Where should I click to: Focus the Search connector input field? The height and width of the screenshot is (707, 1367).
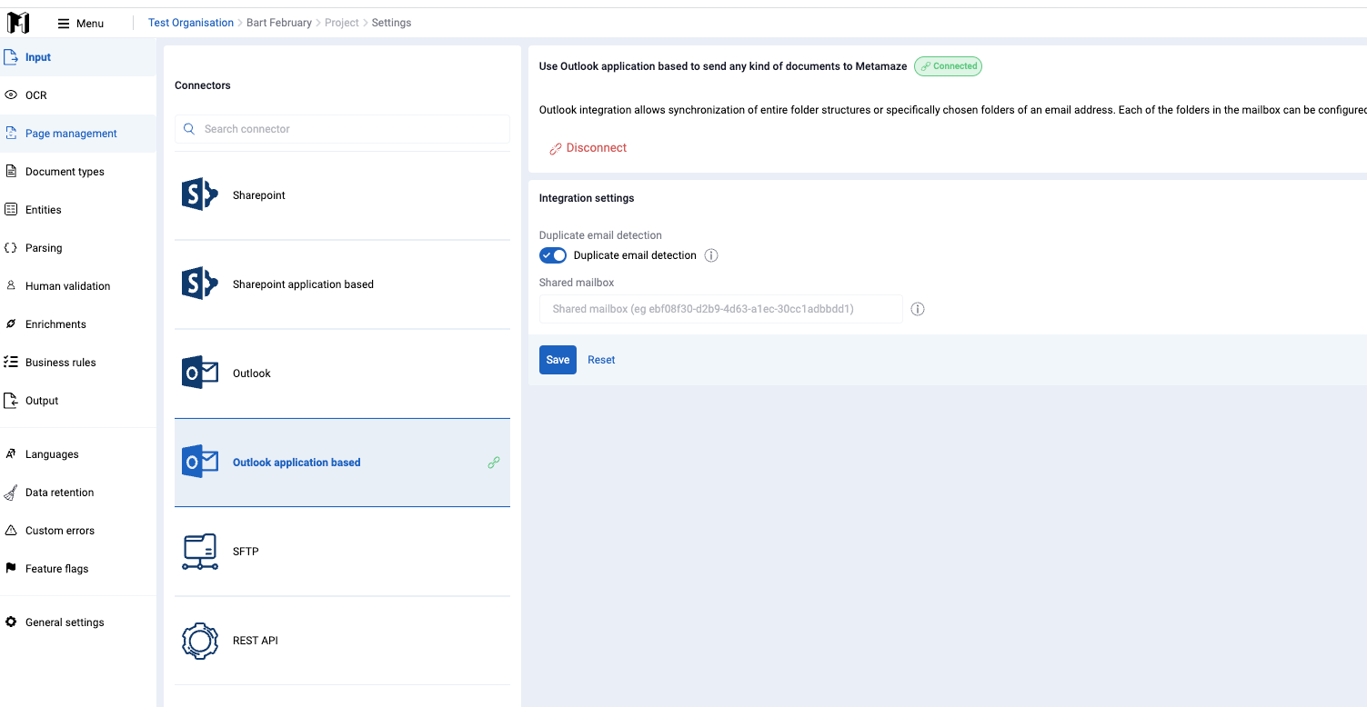point(342,129)
